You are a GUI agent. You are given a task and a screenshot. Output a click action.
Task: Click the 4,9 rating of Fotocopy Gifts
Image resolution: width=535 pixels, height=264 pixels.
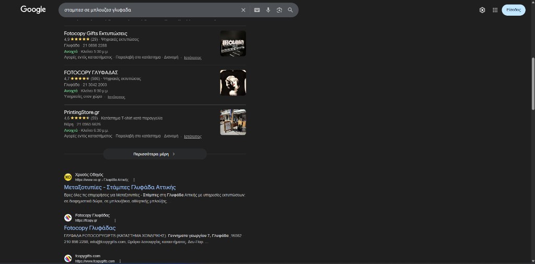66,40
